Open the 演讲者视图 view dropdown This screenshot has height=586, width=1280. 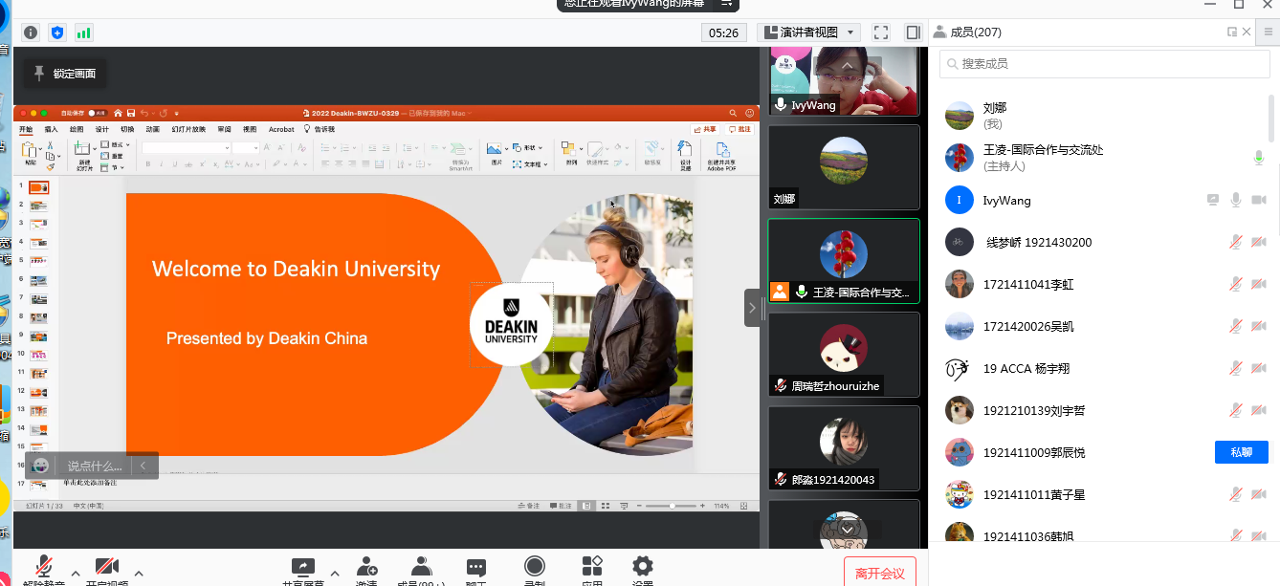[x=808, y=33]
